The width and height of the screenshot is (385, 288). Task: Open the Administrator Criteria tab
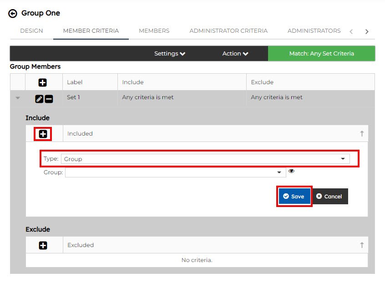(228, 31)
